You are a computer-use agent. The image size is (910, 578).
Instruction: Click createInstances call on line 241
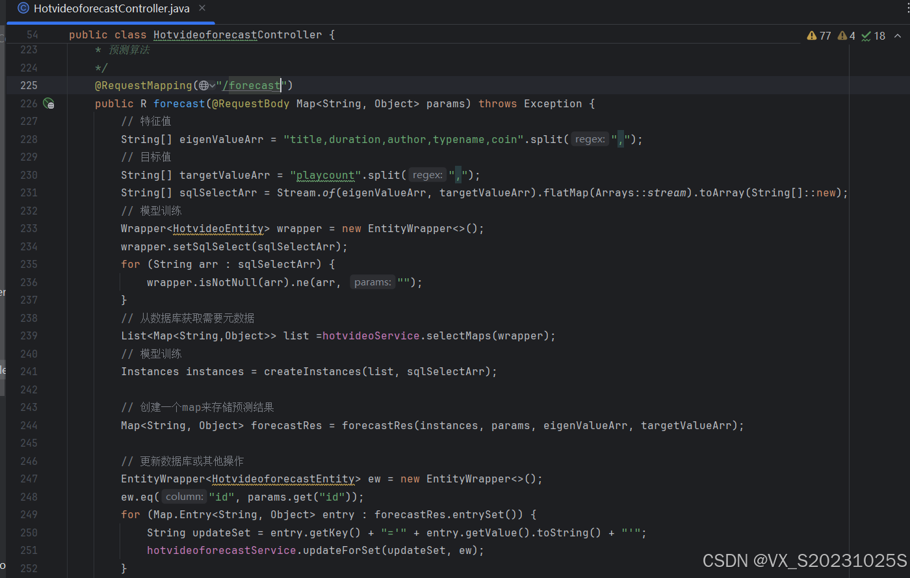[313, 371]
